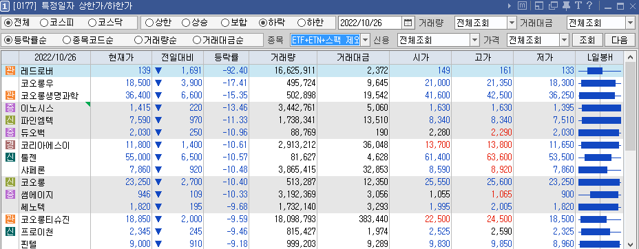Click the 관 badge beside 코오롱생명과학

10,96
